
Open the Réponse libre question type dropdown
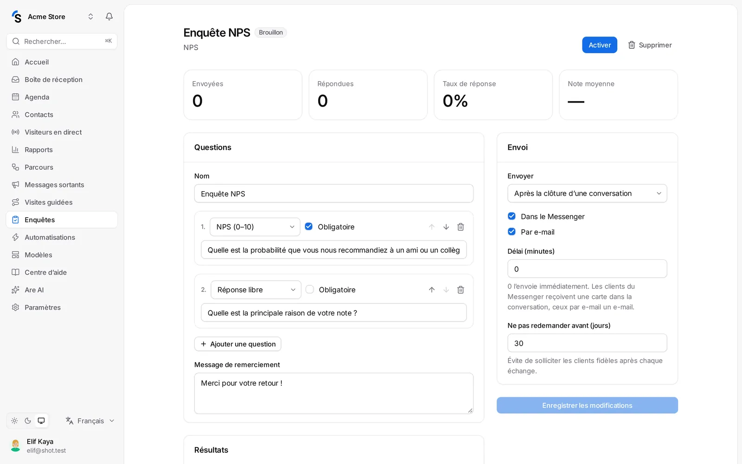(x=256, y=290)
